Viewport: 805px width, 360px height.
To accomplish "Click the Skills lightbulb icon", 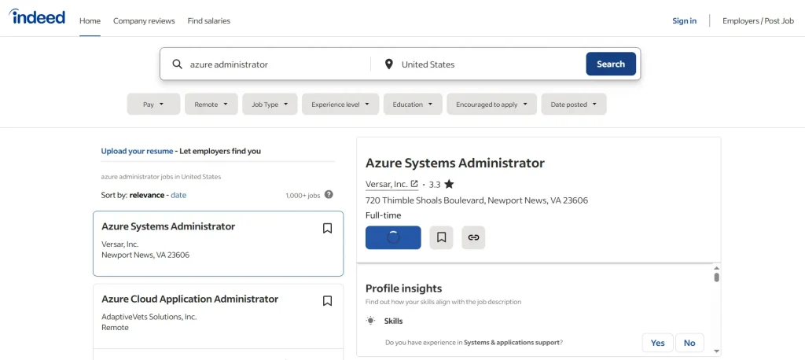I will coord(370,321).
